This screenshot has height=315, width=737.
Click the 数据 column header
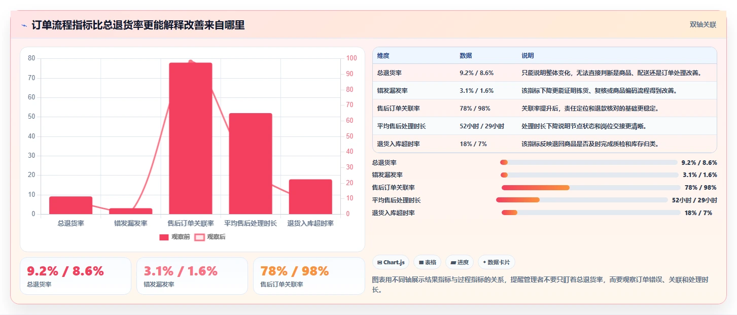click(x=466, y=56)
